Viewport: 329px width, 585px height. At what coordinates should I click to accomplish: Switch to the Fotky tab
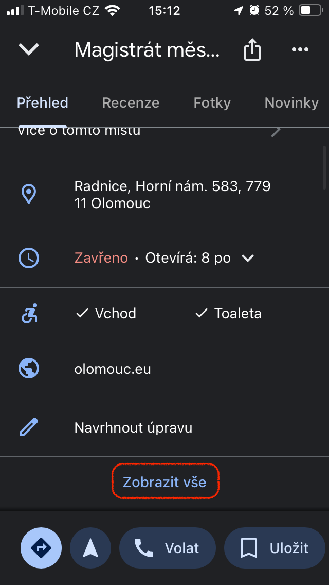click(x=212, y=103)
